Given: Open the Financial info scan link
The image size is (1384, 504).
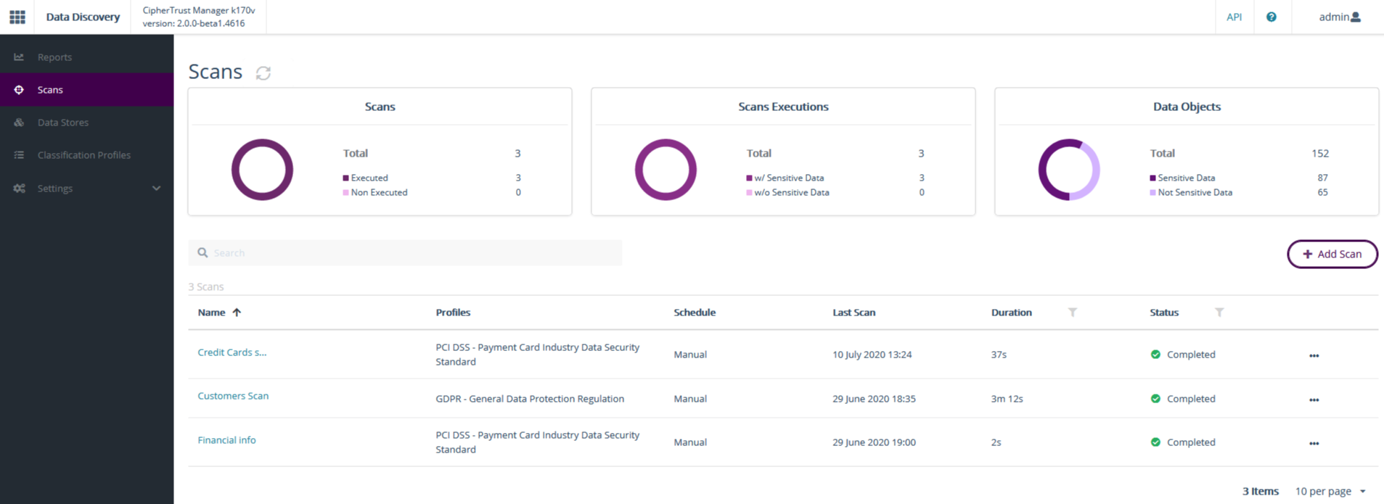Looking at the screenshot, I should tap(226, 440).
